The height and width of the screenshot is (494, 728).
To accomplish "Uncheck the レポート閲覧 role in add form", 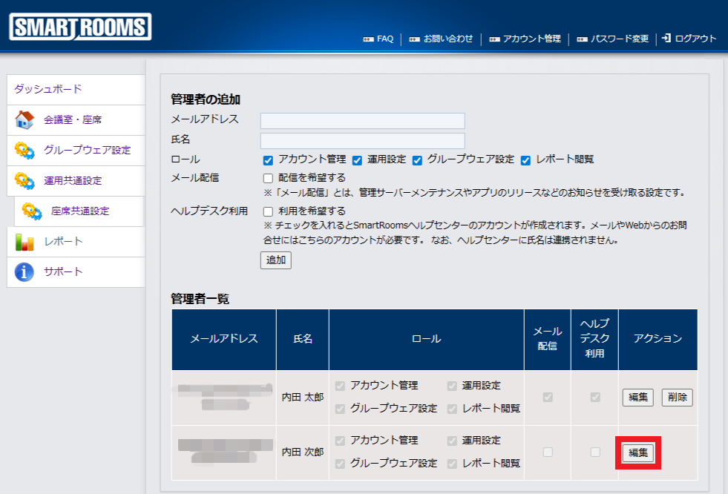I will coord(525,160).
